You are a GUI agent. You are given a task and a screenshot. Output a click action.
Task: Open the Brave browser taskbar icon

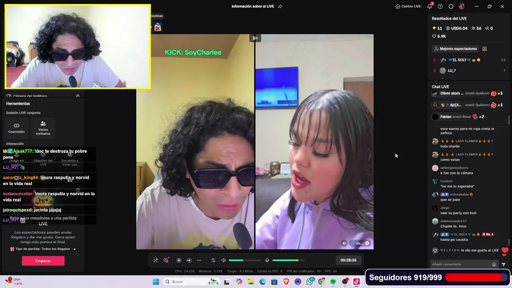(286, 282)
